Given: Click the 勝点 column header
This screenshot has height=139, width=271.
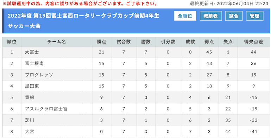Looking at the screenshot, I should [x=101, y=42].
